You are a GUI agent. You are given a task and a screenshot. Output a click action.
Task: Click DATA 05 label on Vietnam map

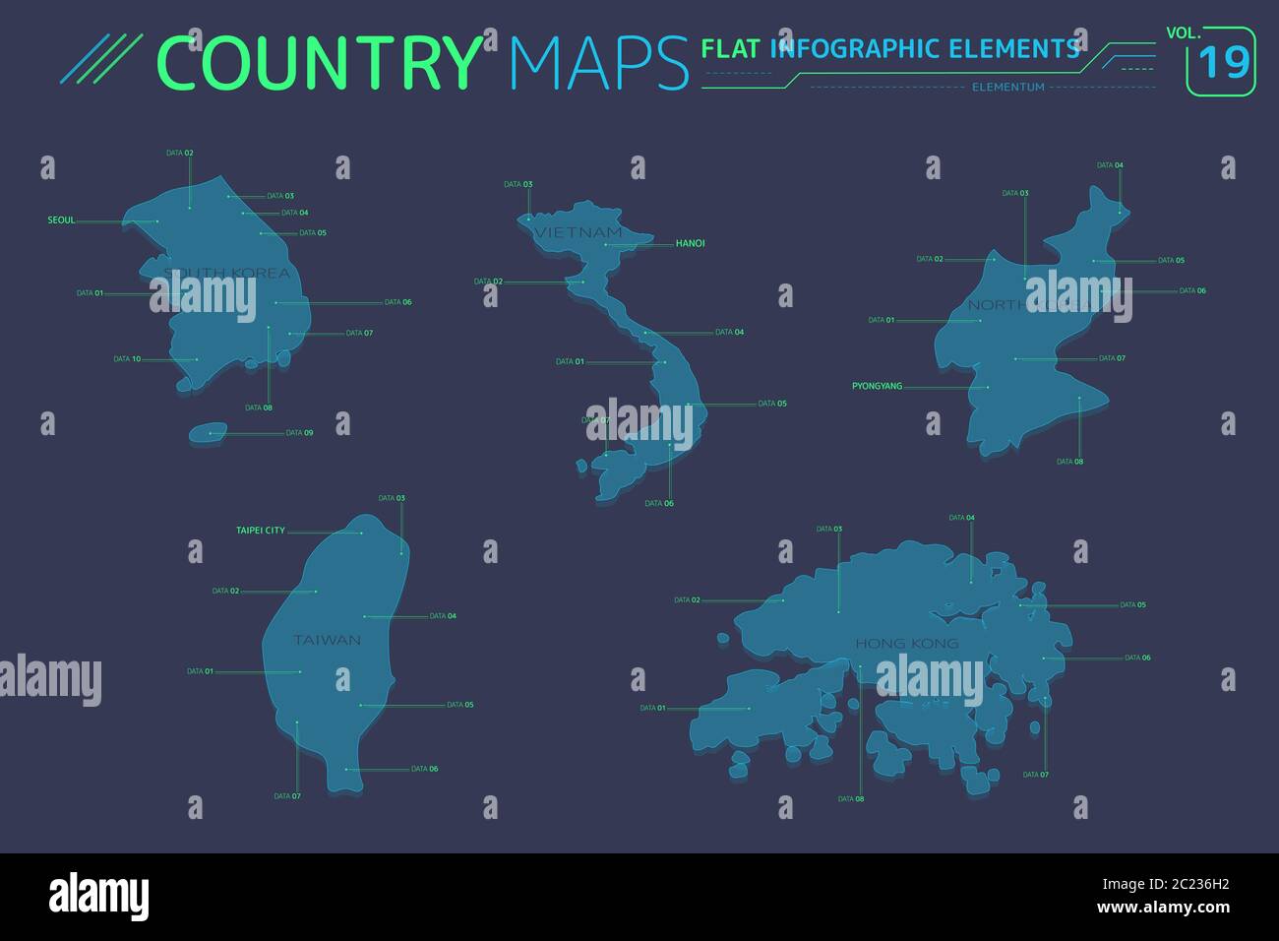pyautogui.click(x=773, y=404)
